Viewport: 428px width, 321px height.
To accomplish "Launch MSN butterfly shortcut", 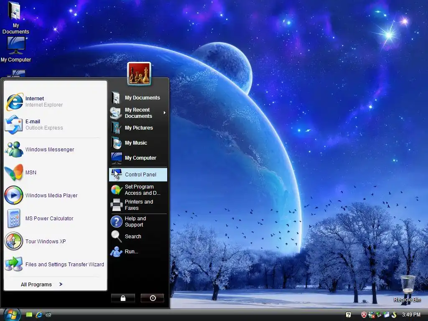I will coord(56,173).
